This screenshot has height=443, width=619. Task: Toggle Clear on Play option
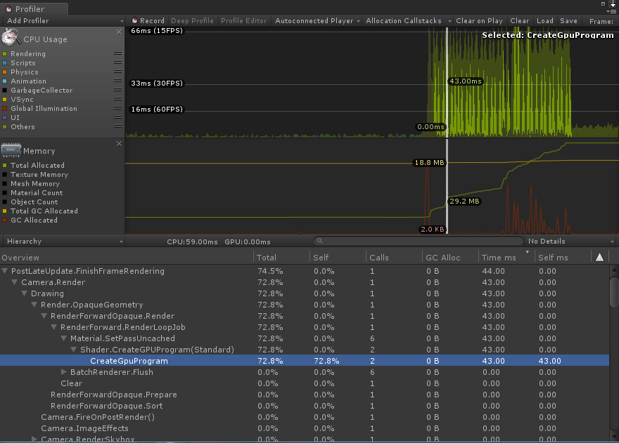pos(479,21)
